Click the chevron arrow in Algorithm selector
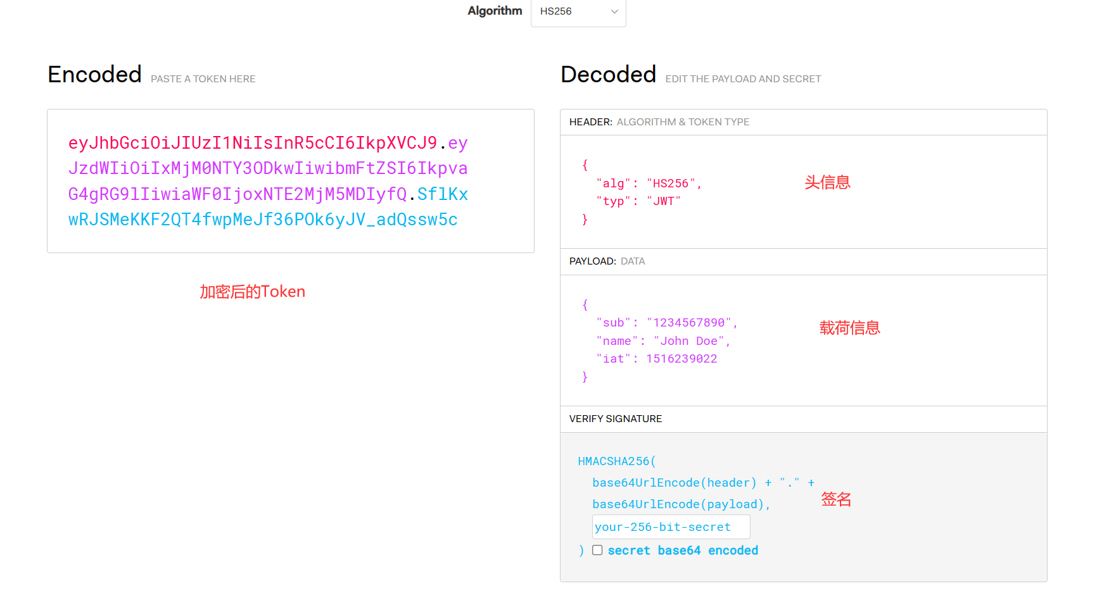 tap(614, 12)
